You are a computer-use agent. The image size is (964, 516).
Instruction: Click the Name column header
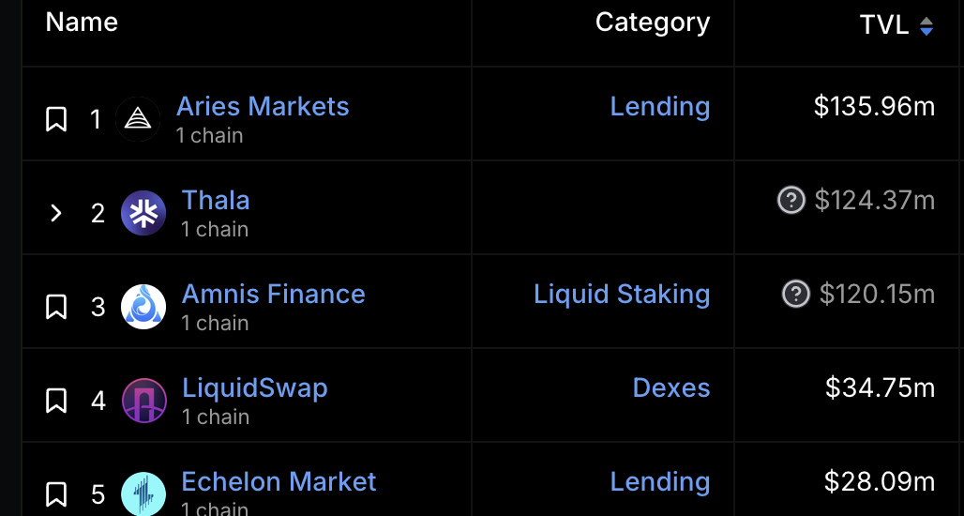pos(82,23)
